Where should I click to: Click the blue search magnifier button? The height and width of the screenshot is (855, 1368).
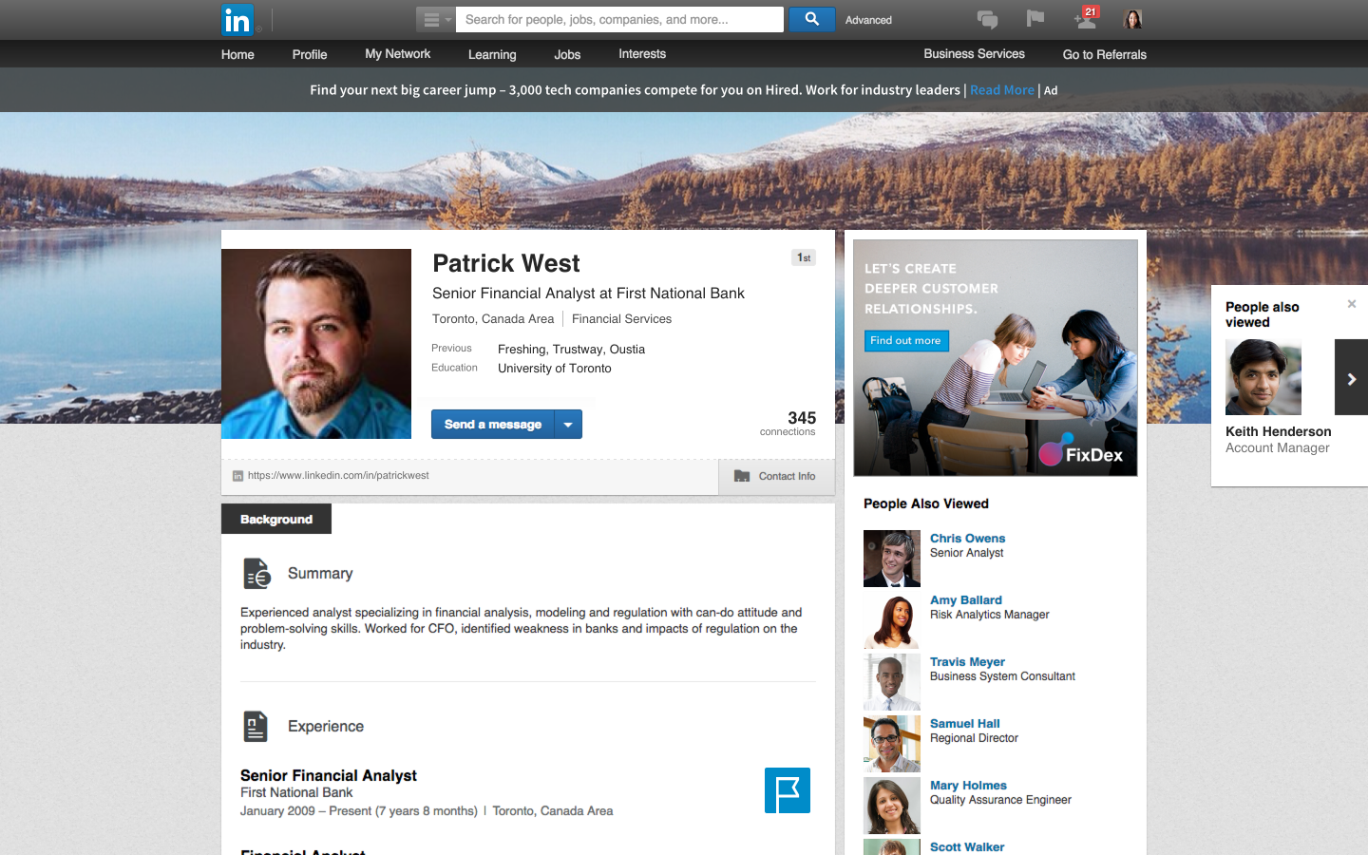click(x=811, y=19)
